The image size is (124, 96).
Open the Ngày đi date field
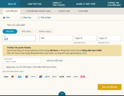[x=85, y=38]
